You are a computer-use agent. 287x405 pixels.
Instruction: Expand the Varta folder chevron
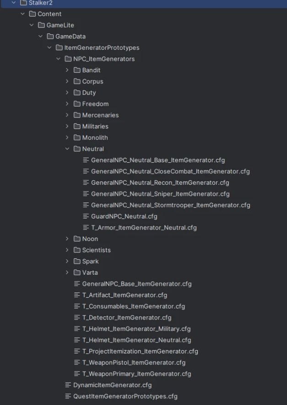click(x=67, y=272)
